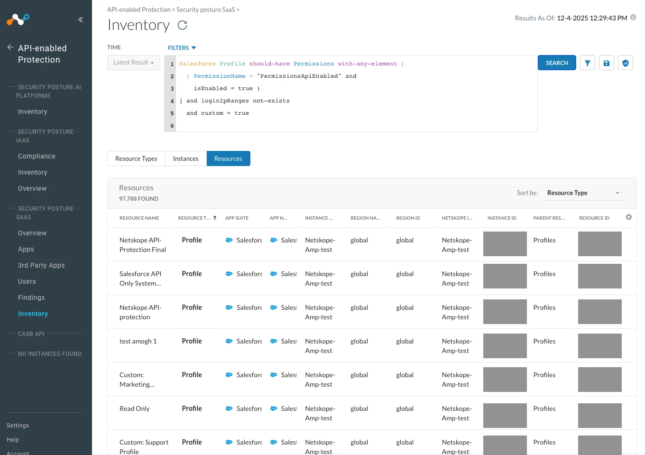Open the Sort by Resource Type dropdown
Image resolution: width=645 pixels, height=455 pixels.
point(583,193)
